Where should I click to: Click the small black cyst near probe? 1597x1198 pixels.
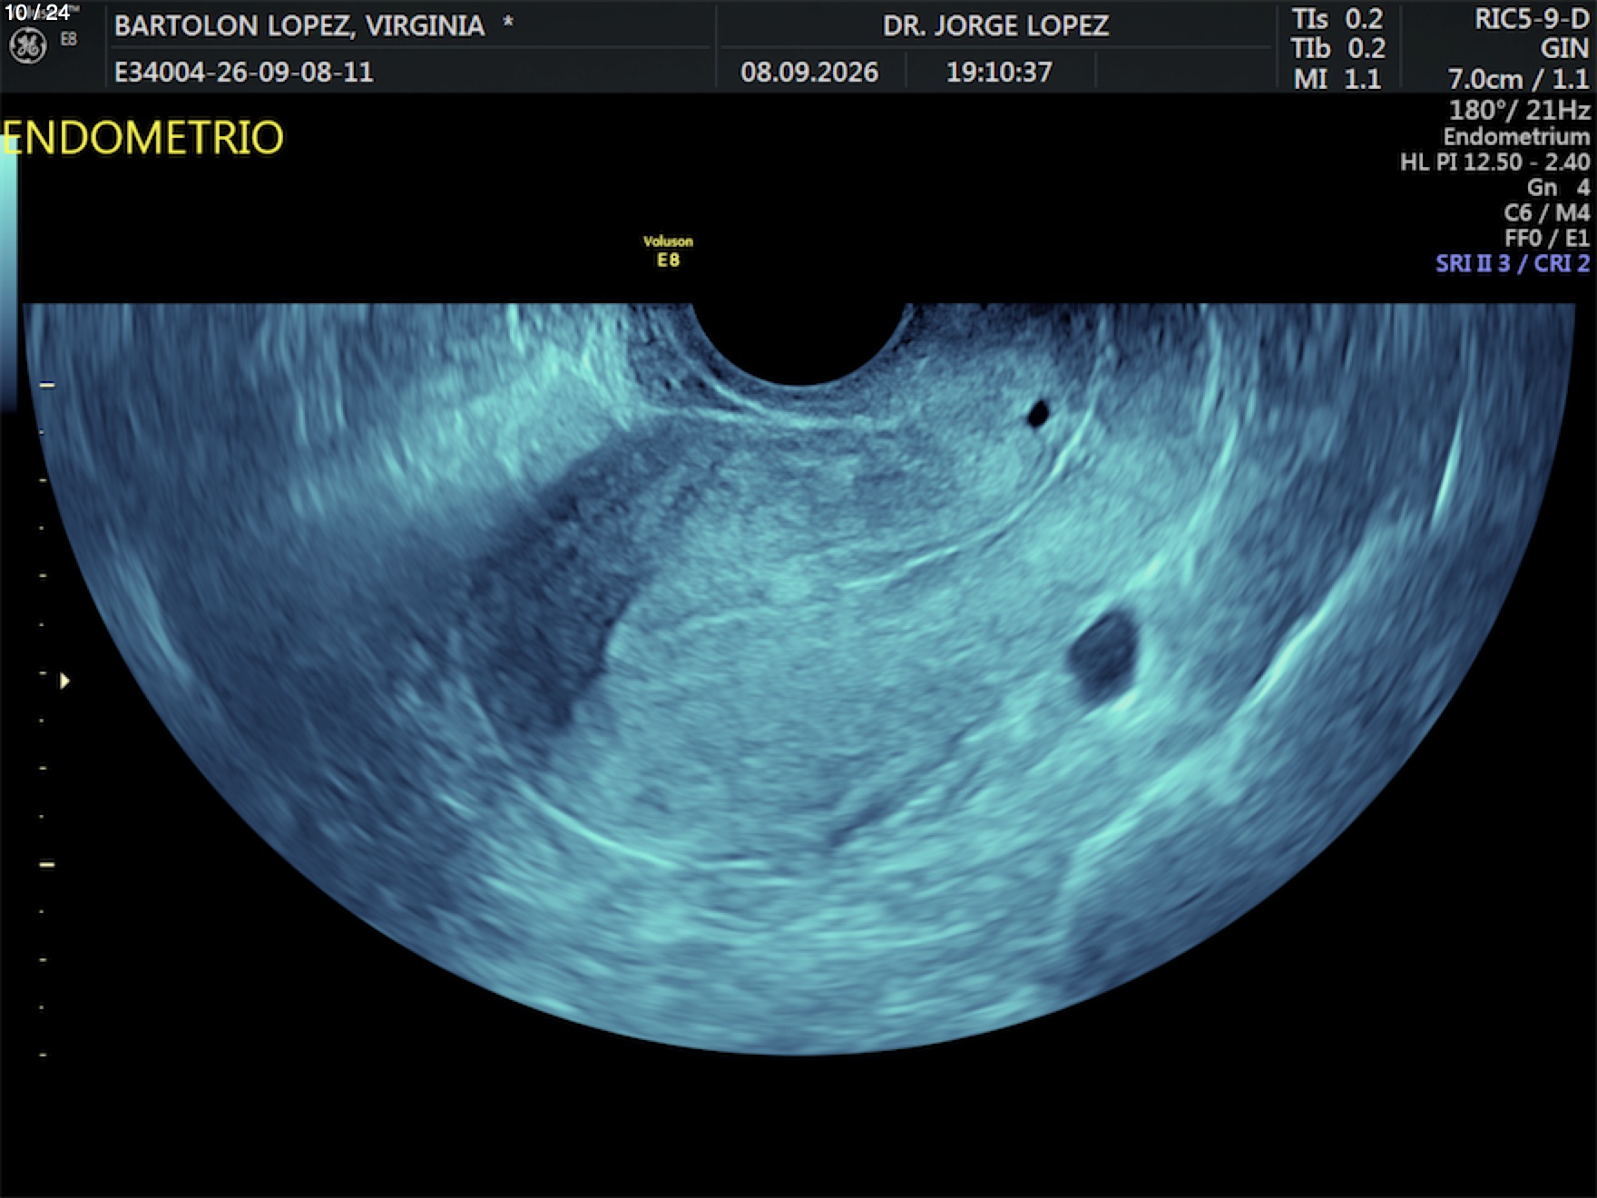pyautogui.click(x=1038, y=414)
